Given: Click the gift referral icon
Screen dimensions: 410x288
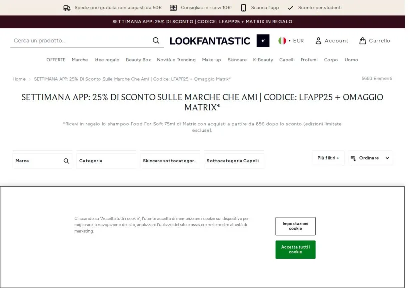Looking at the screenshot, I should [173, 8].
